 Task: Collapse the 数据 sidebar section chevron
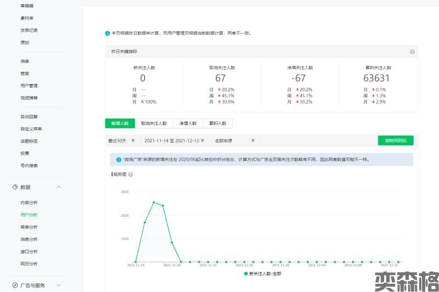(x=58, y=187)
